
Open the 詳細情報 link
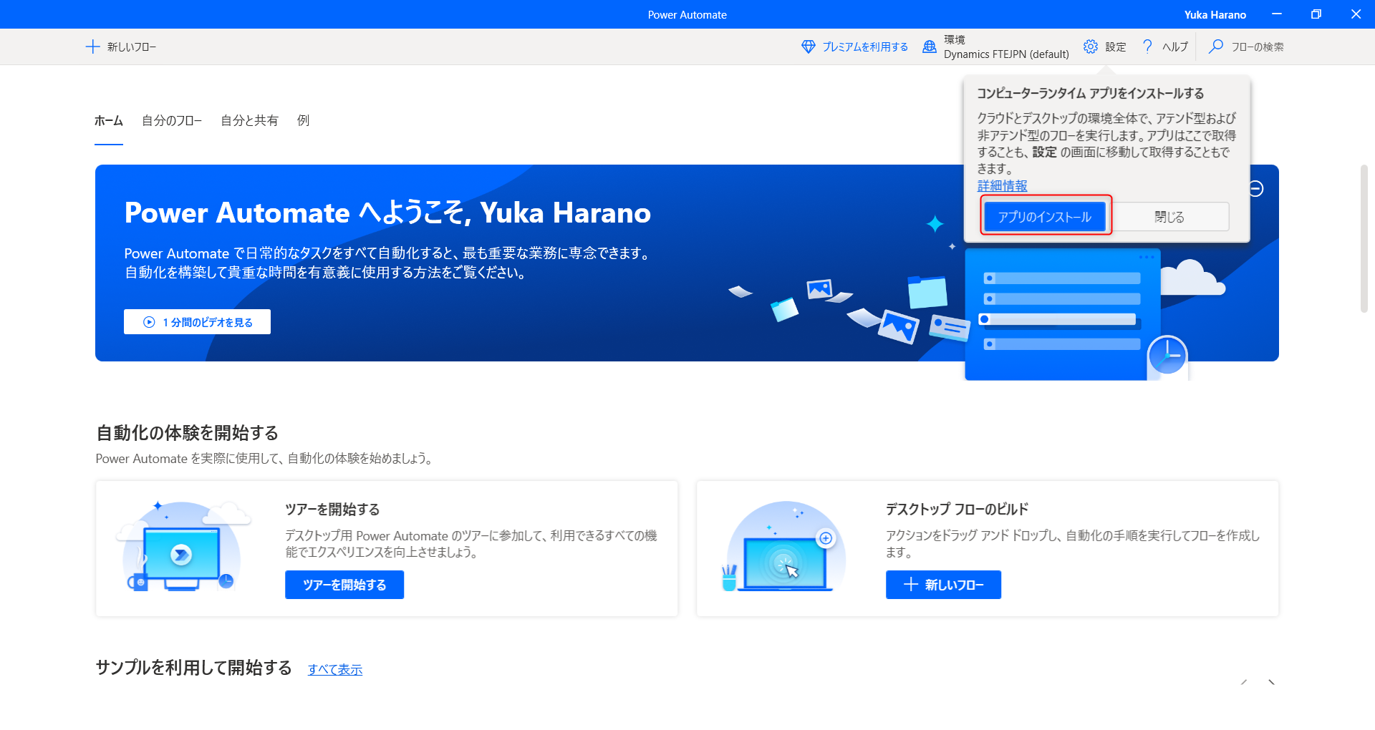1002,186
